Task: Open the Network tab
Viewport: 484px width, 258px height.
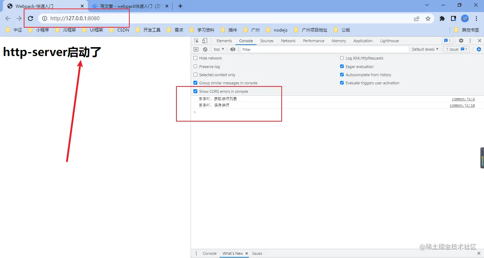Action: pyautogui.click(x=288, y=41)
